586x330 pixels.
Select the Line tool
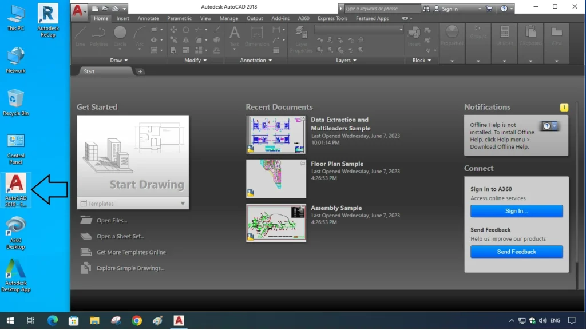point(80,37)
